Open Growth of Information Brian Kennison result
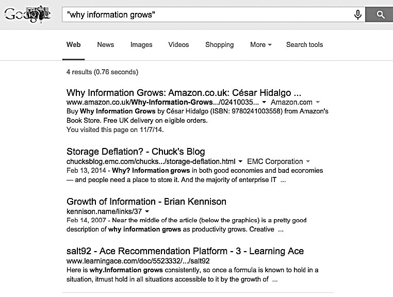 point(146,202)
